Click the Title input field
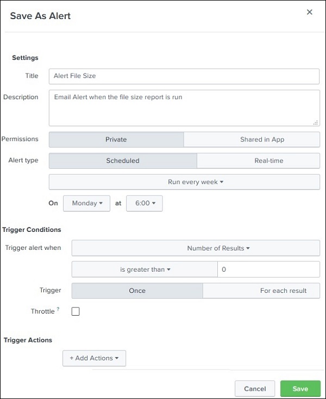 point(184,76)
